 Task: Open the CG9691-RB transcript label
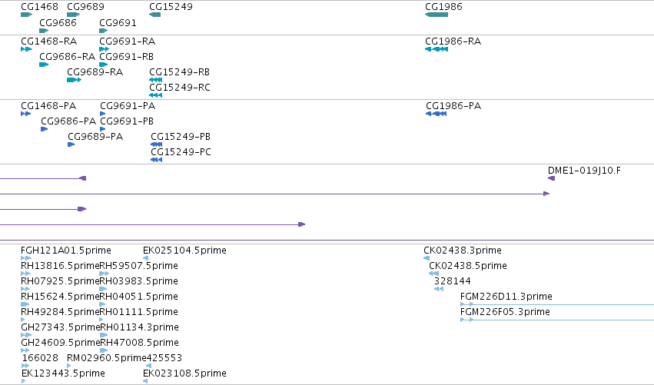tap(126, 57)
